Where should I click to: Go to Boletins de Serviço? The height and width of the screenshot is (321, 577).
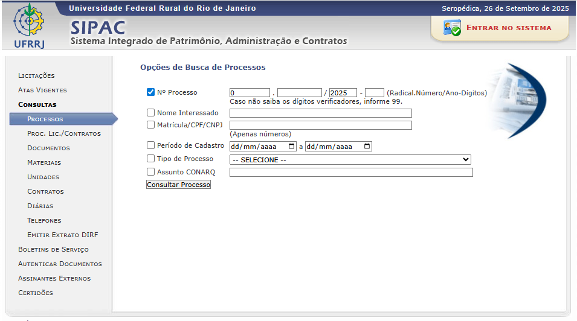click(53, 249)
